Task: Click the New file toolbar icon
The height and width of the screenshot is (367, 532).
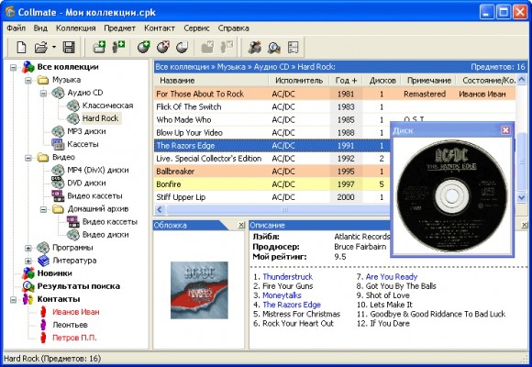Action: (21, 47)
